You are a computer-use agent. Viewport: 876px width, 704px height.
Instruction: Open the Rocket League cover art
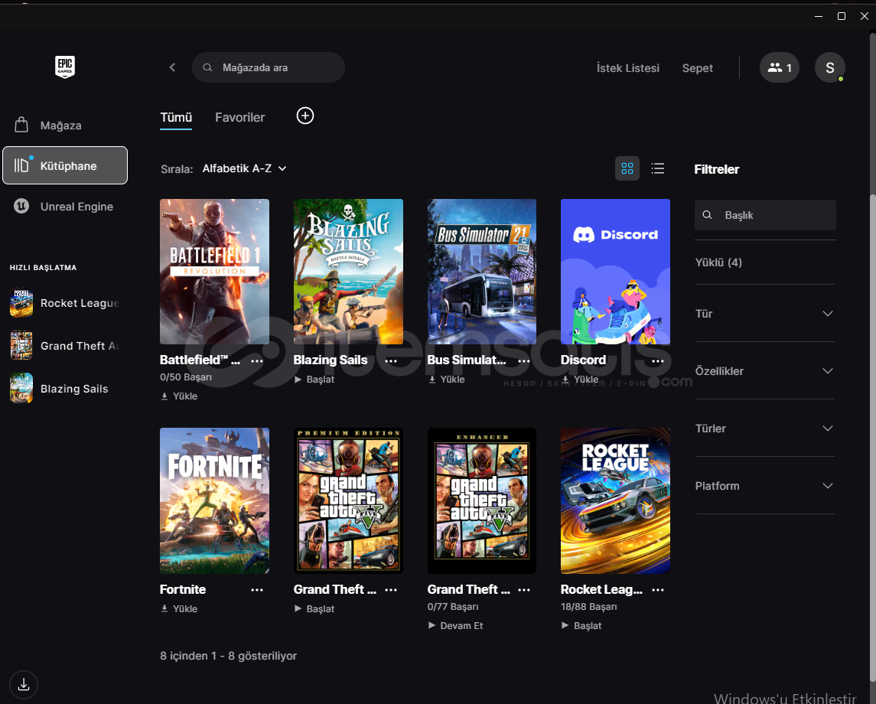[615, 500]
